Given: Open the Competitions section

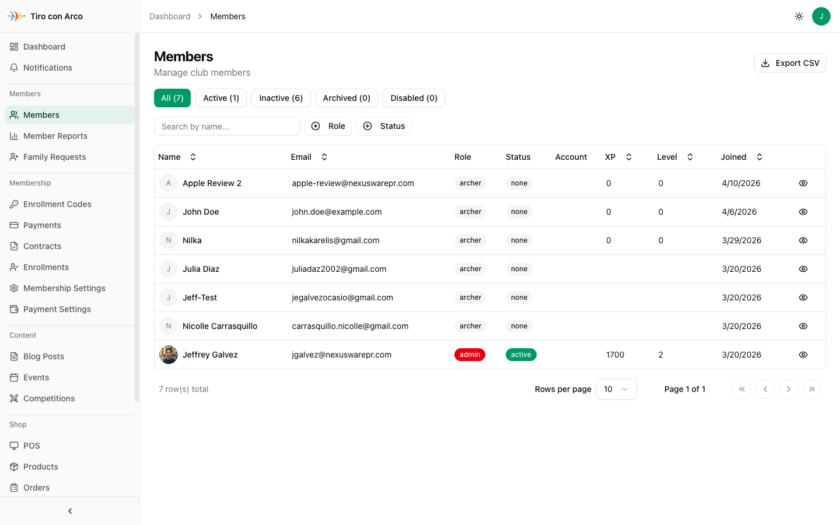Looking at the screenshot, I should tap(48, 398).
